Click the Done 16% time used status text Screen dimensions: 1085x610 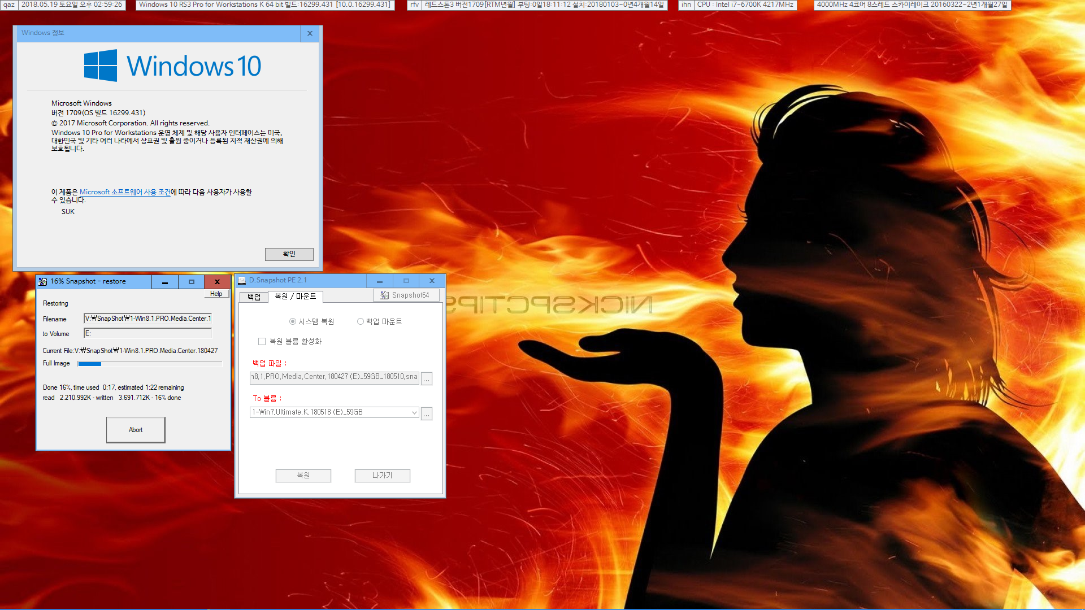113,387
